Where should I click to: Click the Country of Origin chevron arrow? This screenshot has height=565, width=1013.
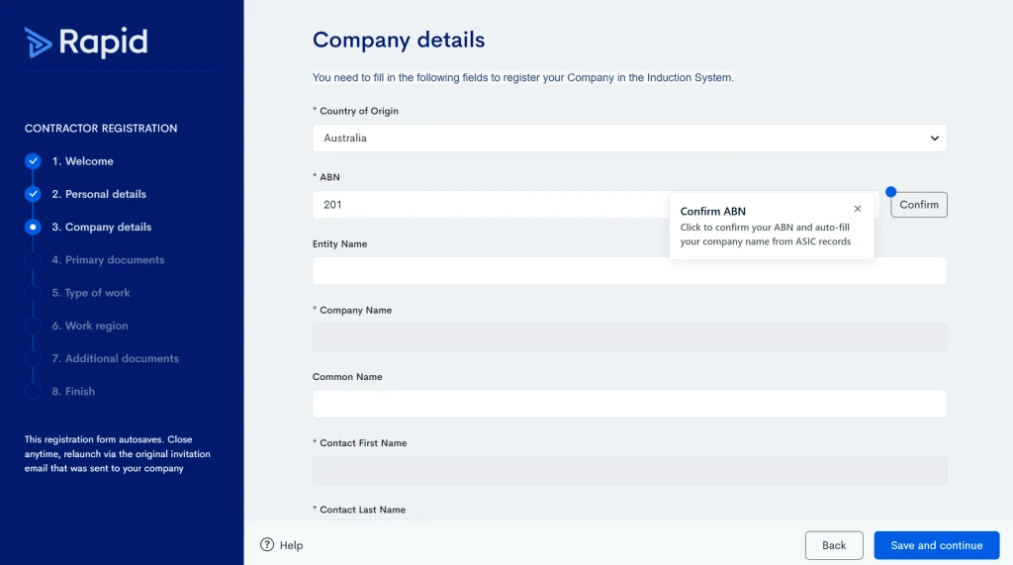click(x=934, y=139)
